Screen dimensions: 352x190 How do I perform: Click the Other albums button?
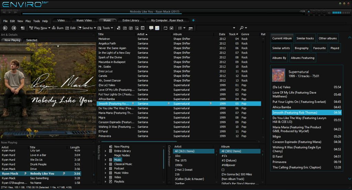click(x=328, y=38)
